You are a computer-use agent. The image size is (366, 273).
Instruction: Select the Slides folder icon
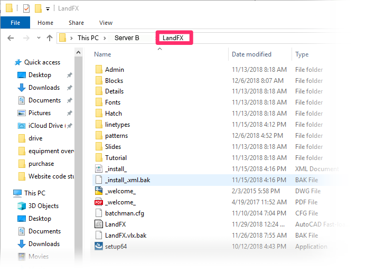[99, 146]
